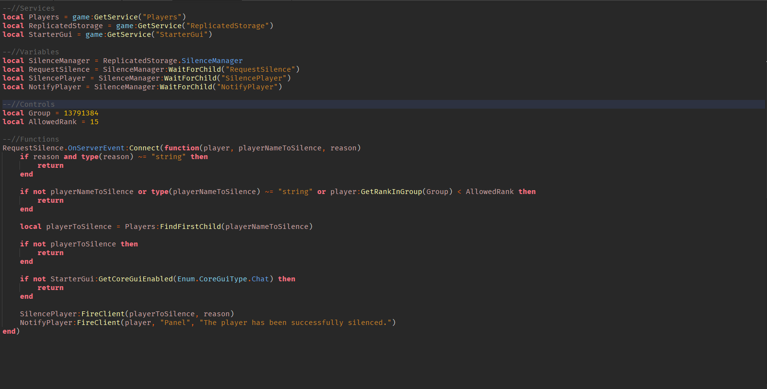This screenshot has width=767, height=389.
Task: Select the group ID number 13791384
Action: [x=81, y=113]
